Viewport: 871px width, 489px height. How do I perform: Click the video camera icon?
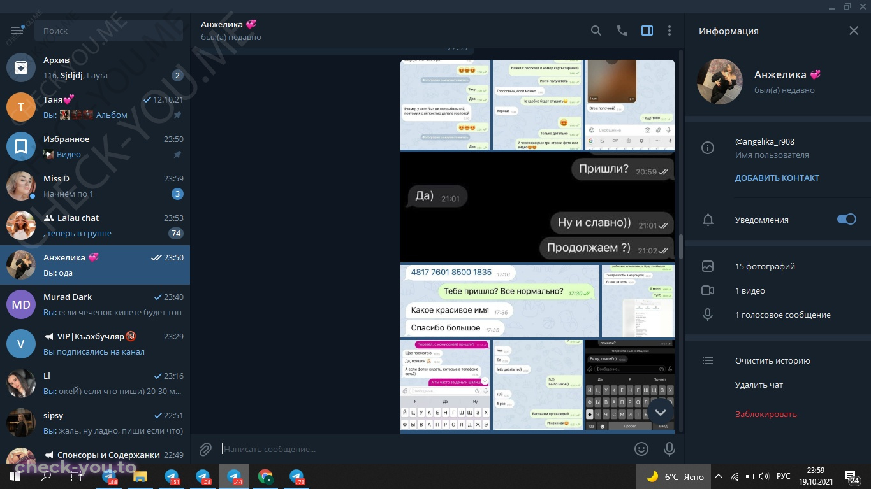pos(707,290)
